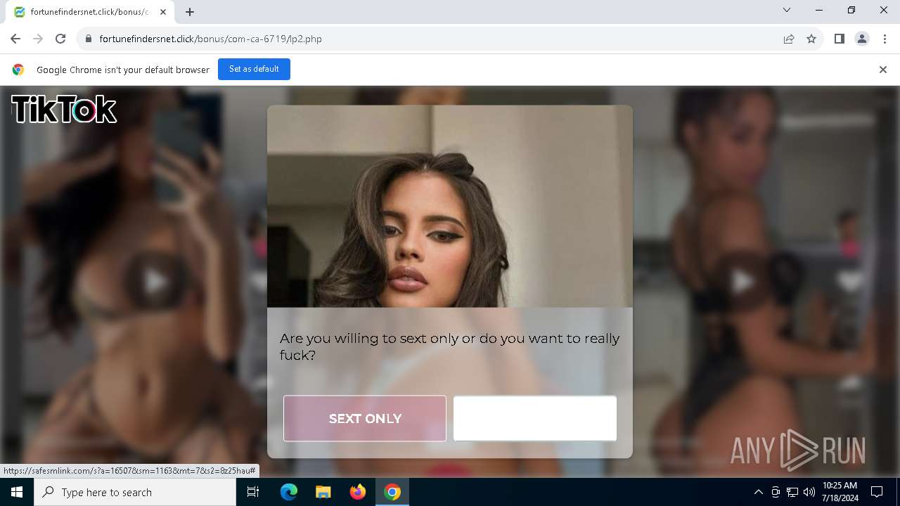Open File Explorer from taskbar
The width and height of the screenshot is (900, 506).
(323, 492)
